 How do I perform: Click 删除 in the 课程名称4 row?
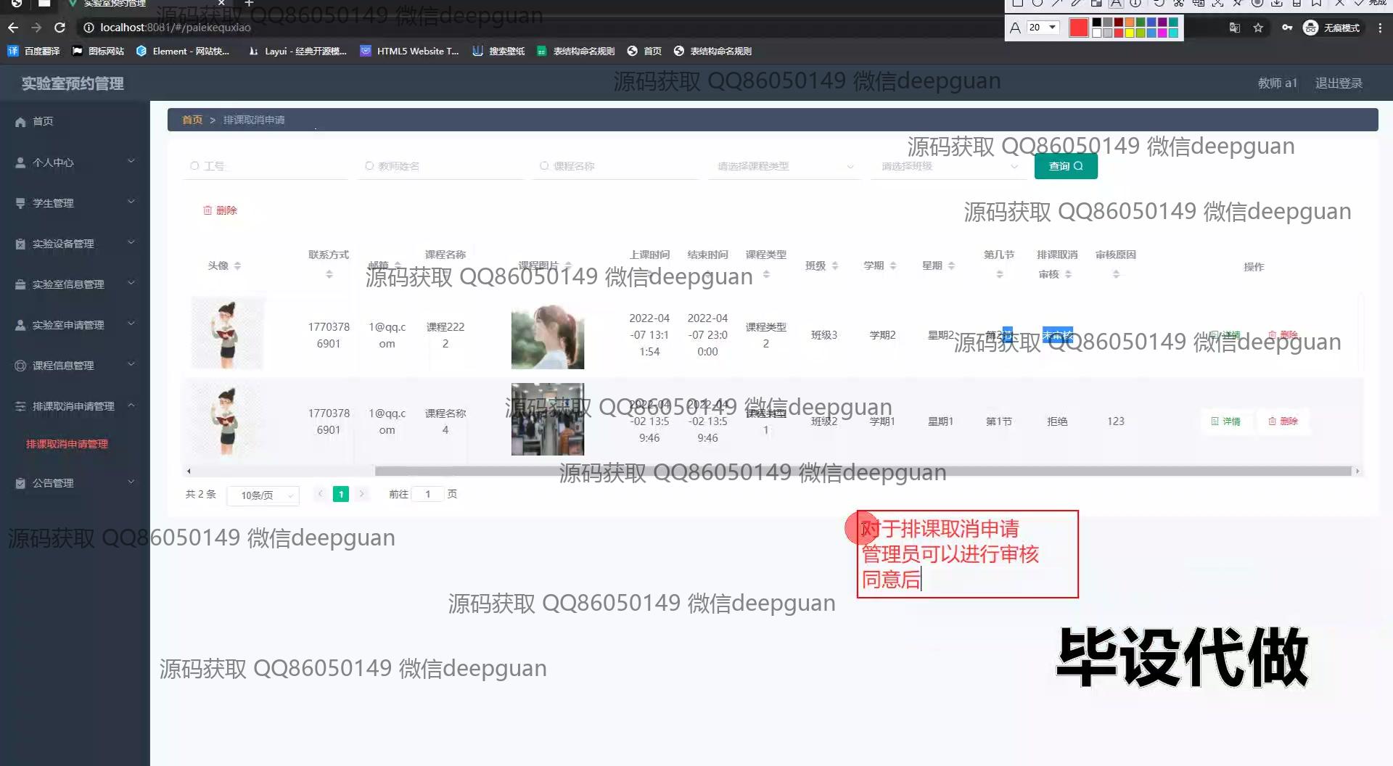1283,421
